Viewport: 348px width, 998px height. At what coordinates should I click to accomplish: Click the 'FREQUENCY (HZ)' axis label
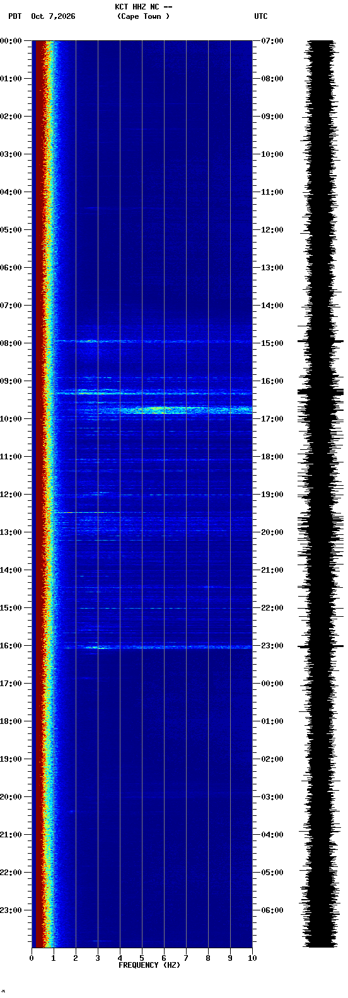pyautogui.click(x=149, y=965)
